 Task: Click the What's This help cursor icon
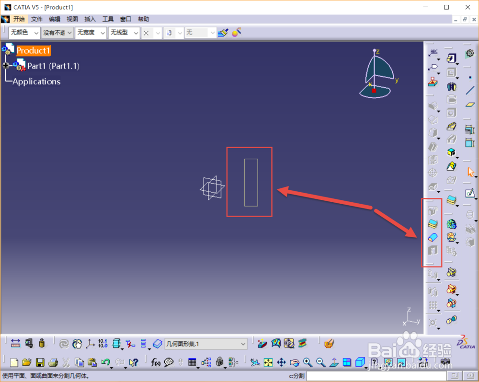coord(134,362)
